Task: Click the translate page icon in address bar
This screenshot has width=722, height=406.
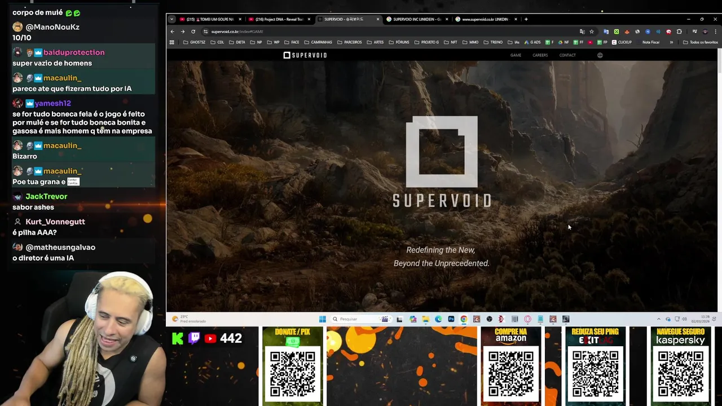Action: 582,32
